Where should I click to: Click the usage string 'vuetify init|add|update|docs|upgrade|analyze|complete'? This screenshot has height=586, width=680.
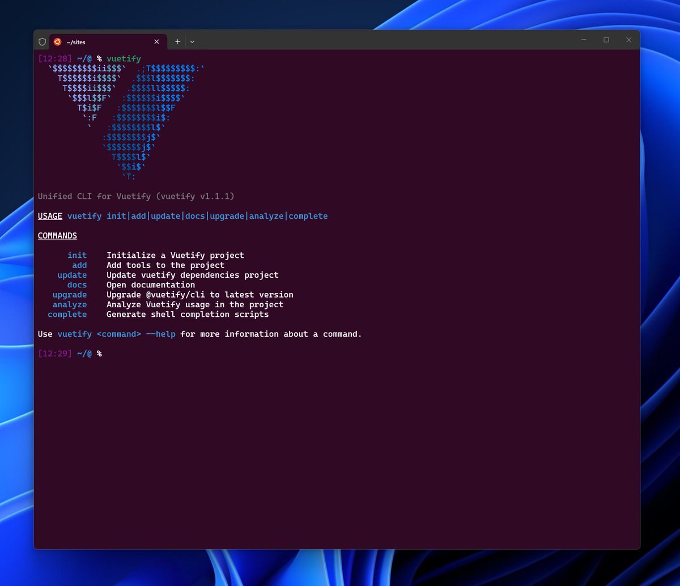coord(197,216)
